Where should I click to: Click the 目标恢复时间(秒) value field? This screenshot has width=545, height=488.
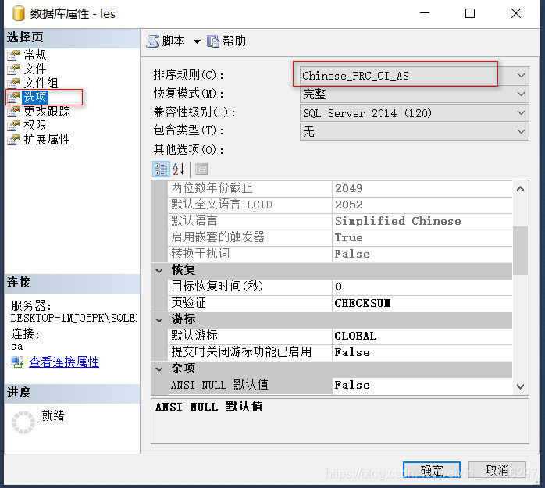pyautogui.click(x=422, y=287)
